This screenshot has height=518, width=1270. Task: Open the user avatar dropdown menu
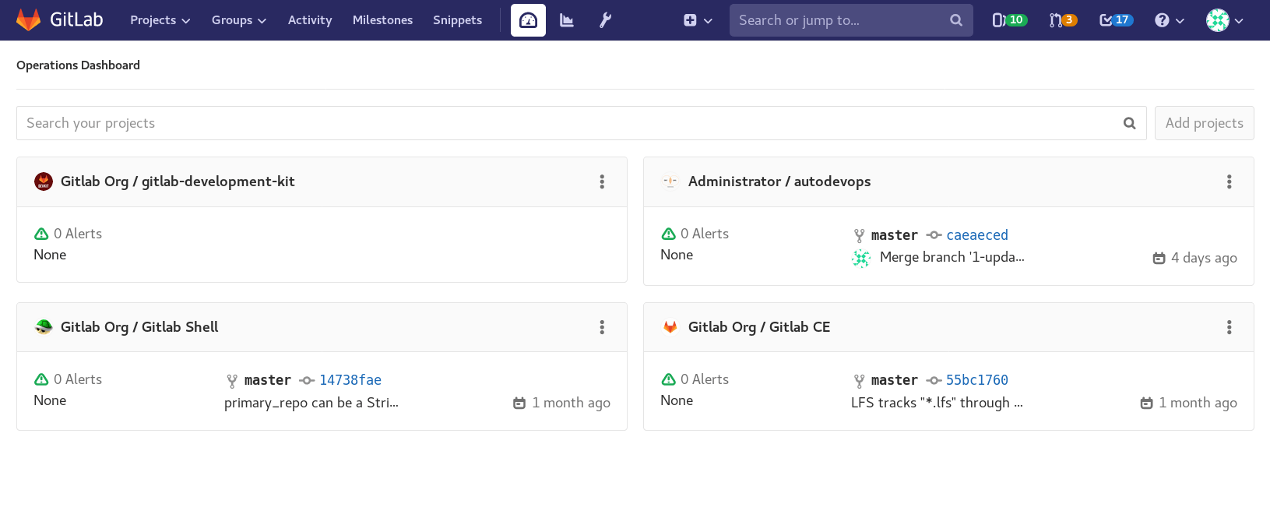point(1224,20)
